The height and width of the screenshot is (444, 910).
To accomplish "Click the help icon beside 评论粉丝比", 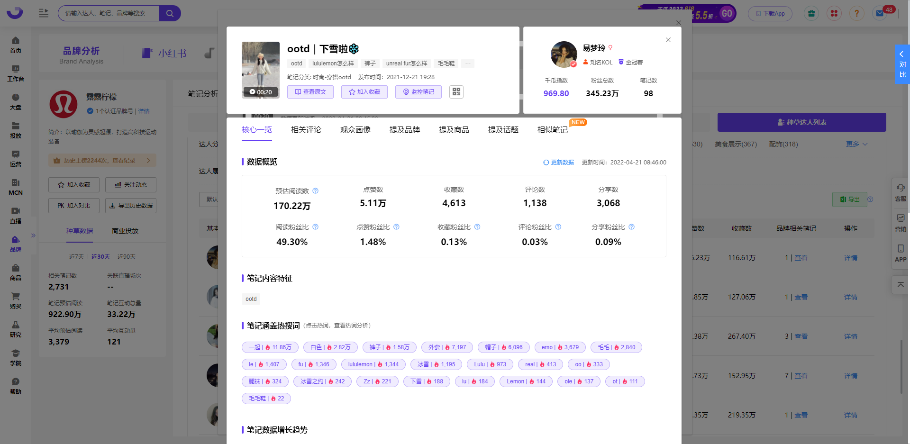I will (x=558, y=227).
